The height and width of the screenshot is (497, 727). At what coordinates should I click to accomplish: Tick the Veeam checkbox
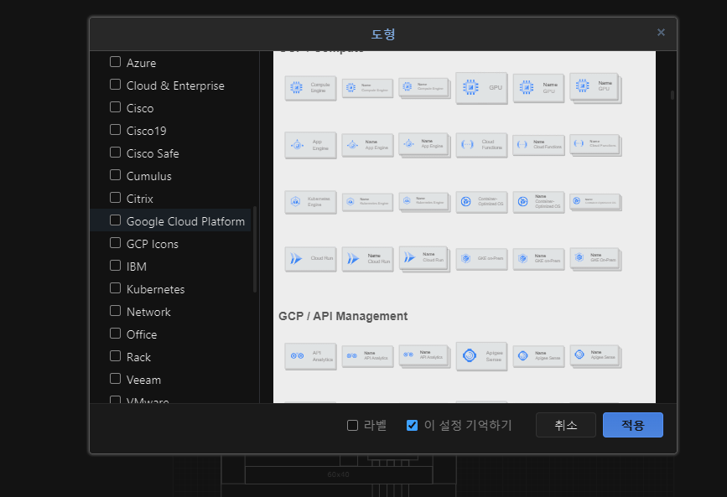tap(115, 379)
